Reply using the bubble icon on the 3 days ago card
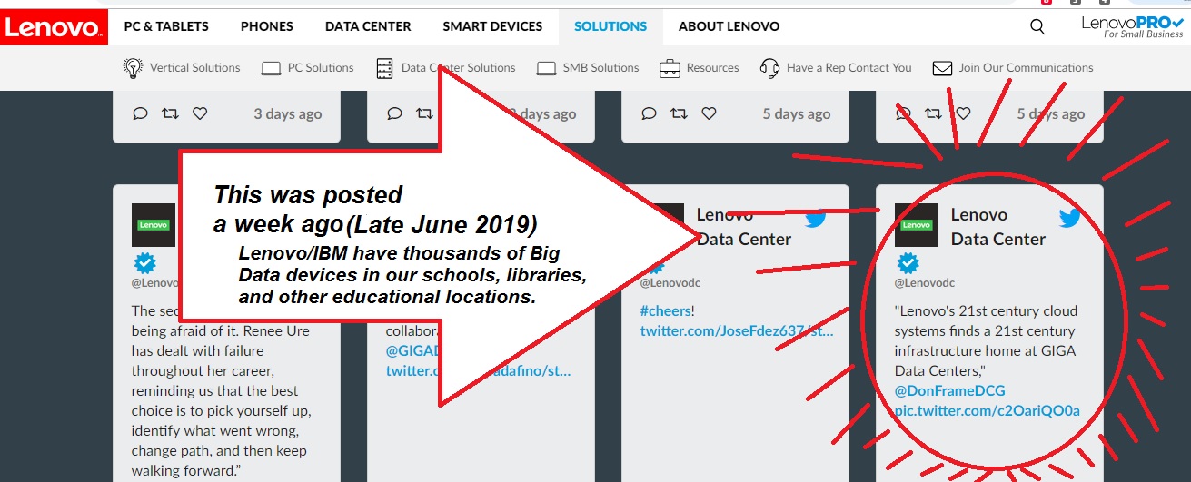The width and height of the screenshot is (1191, 482). click(140, 113)
